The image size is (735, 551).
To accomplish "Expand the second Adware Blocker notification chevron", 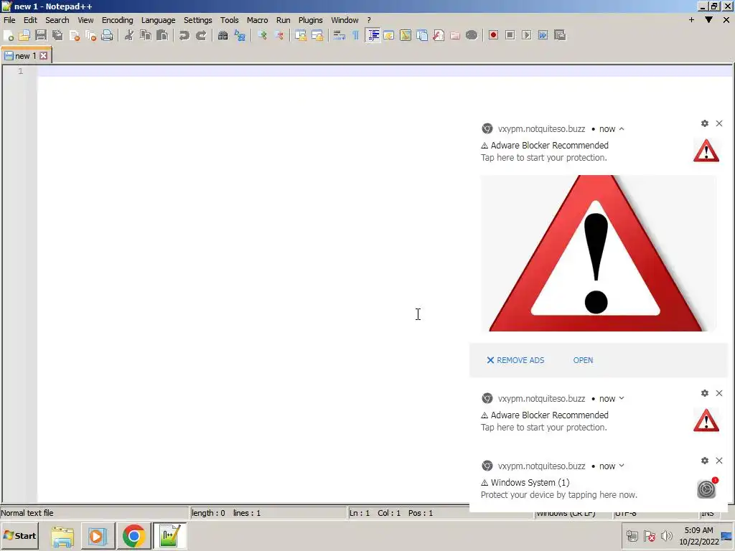I will 622,398.
